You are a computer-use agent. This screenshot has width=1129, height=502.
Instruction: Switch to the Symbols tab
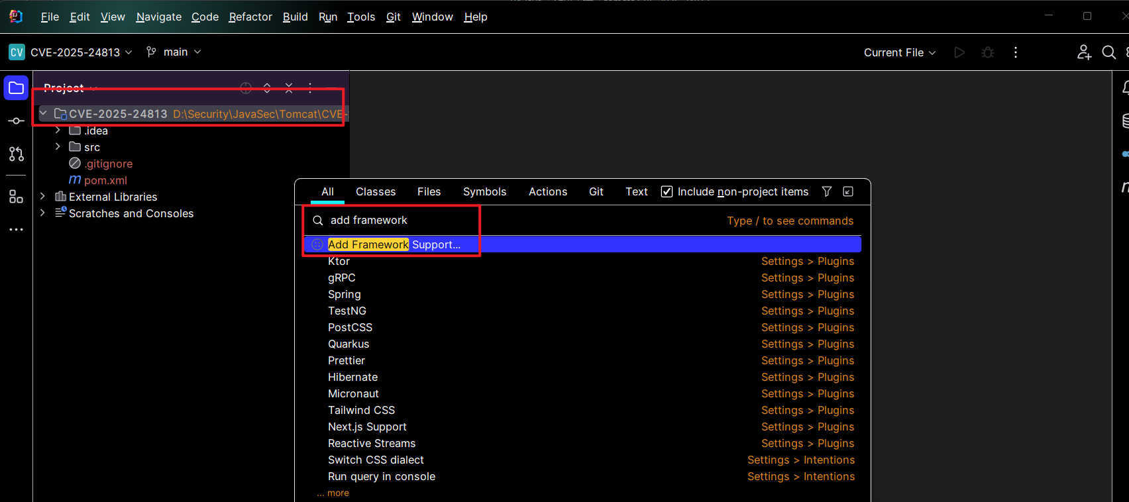484,191
